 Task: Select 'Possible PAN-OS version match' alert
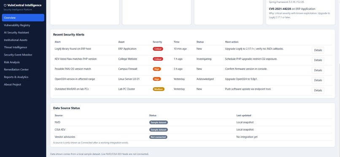tap(73, 69)
